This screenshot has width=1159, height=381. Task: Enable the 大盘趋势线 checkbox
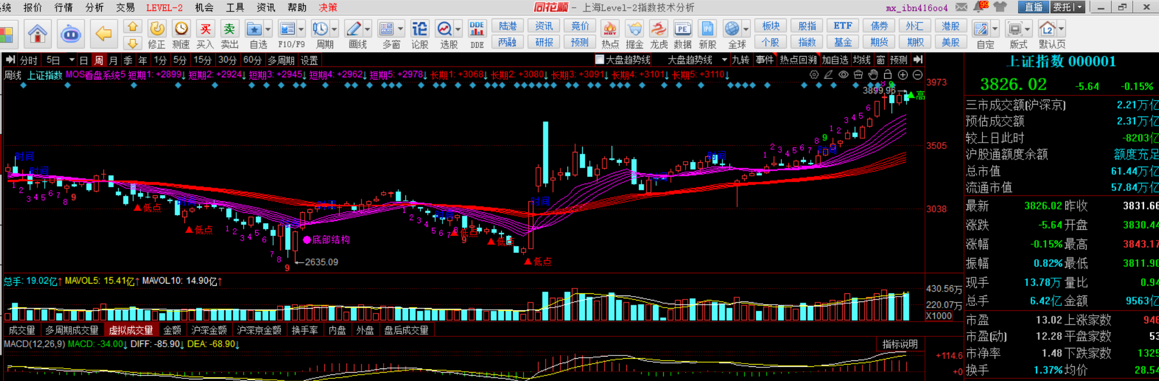click(x=600, y=60)
